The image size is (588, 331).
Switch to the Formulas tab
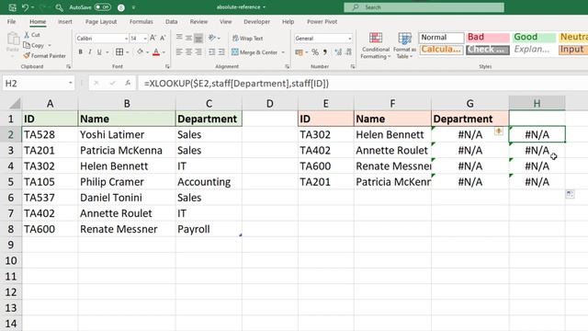pos(141,22)
